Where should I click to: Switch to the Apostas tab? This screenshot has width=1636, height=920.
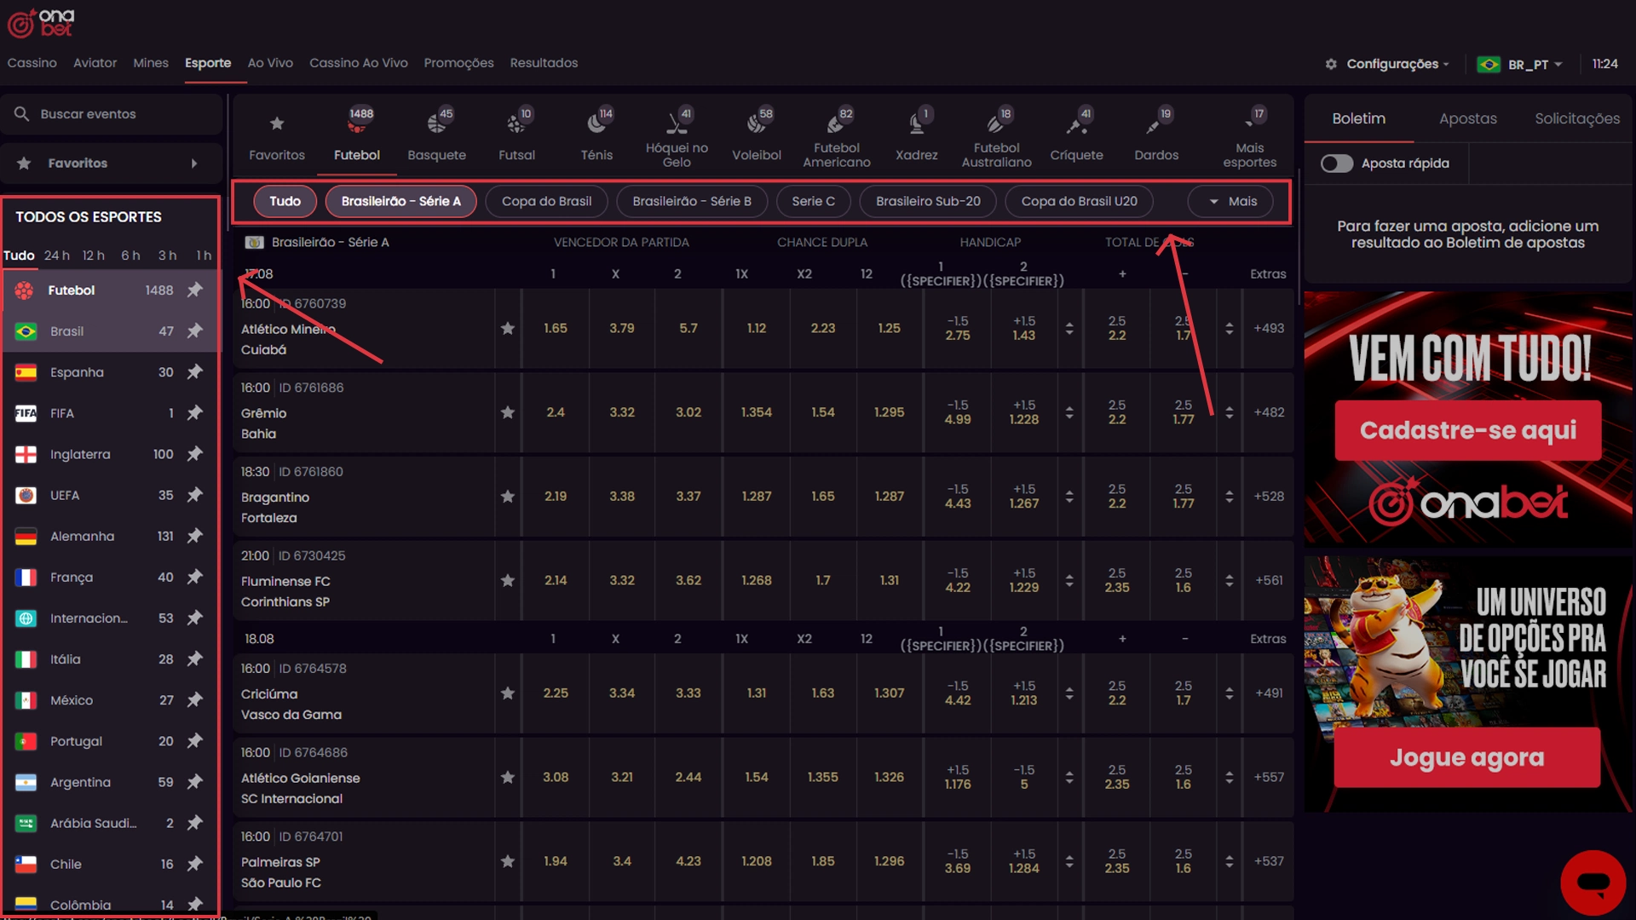click(x=1467, y=118)
